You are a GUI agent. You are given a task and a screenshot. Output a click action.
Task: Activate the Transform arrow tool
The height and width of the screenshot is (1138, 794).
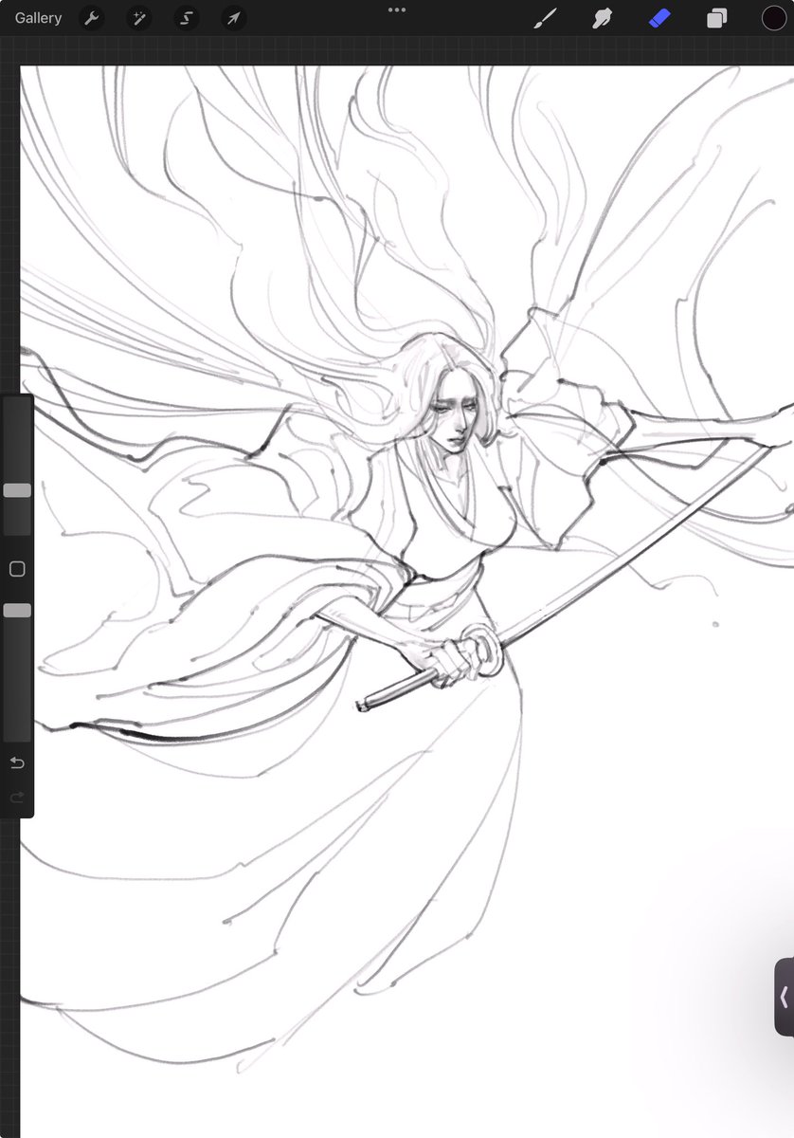[233, 18]
